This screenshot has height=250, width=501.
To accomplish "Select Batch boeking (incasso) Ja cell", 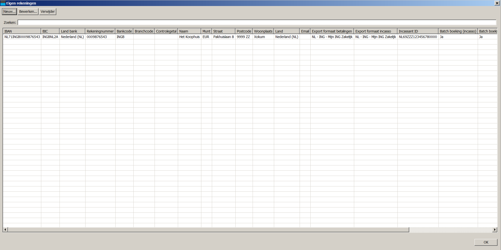I will [x=458, y=37].
